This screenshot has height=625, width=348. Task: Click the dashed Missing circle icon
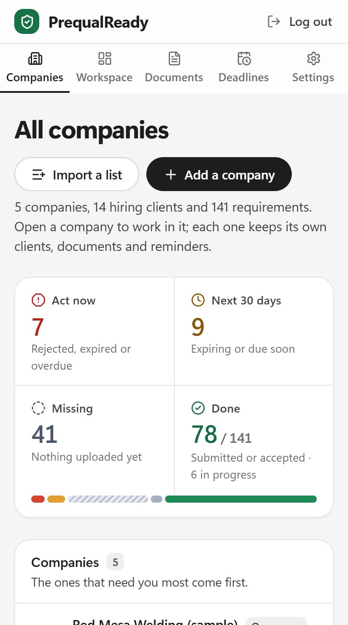[38, 408]
